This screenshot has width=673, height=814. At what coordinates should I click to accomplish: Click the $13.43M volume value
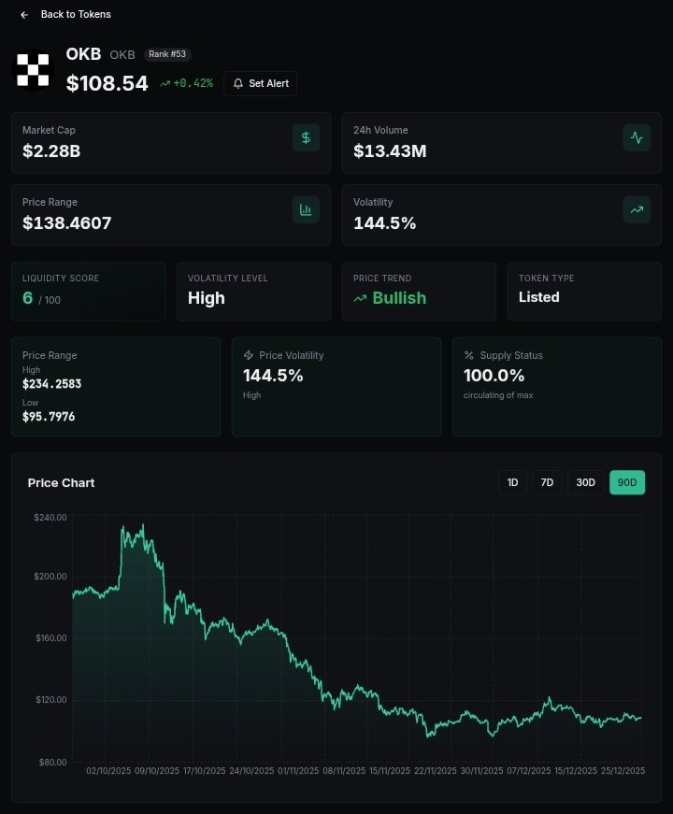[390, 151]
